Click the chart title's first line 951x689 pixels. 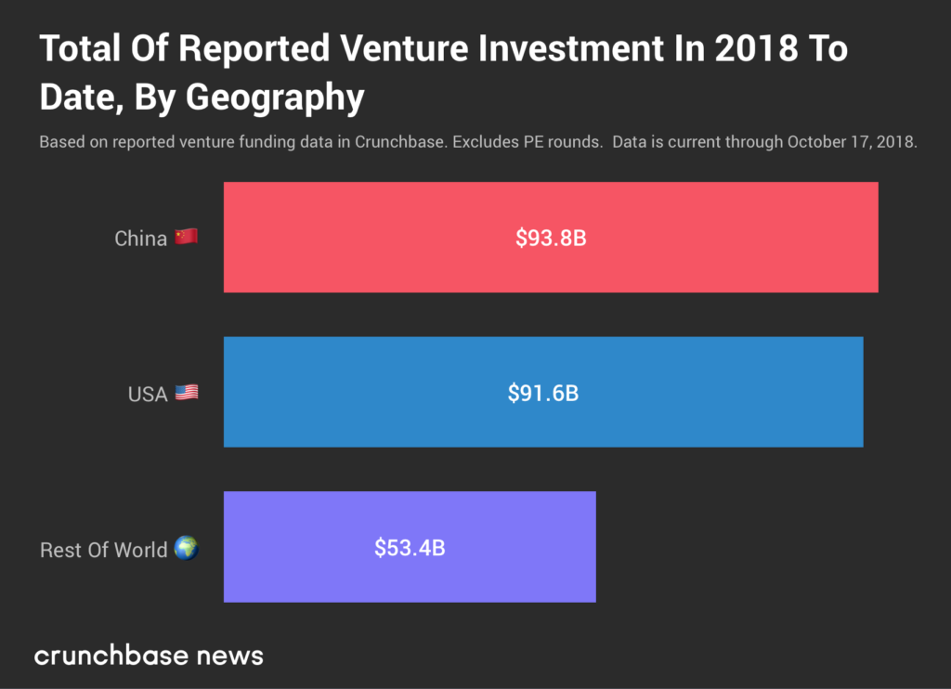(x=443, y=49)
